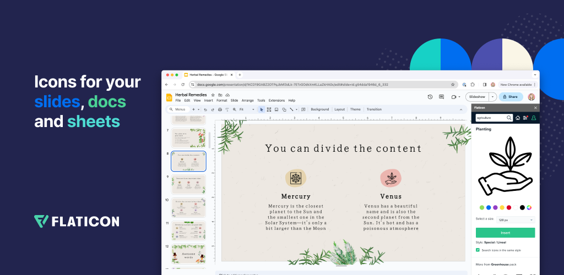The image size is (564, 275).
Task: Click the Layout toolbar button
Action: (x=339, y=109)
